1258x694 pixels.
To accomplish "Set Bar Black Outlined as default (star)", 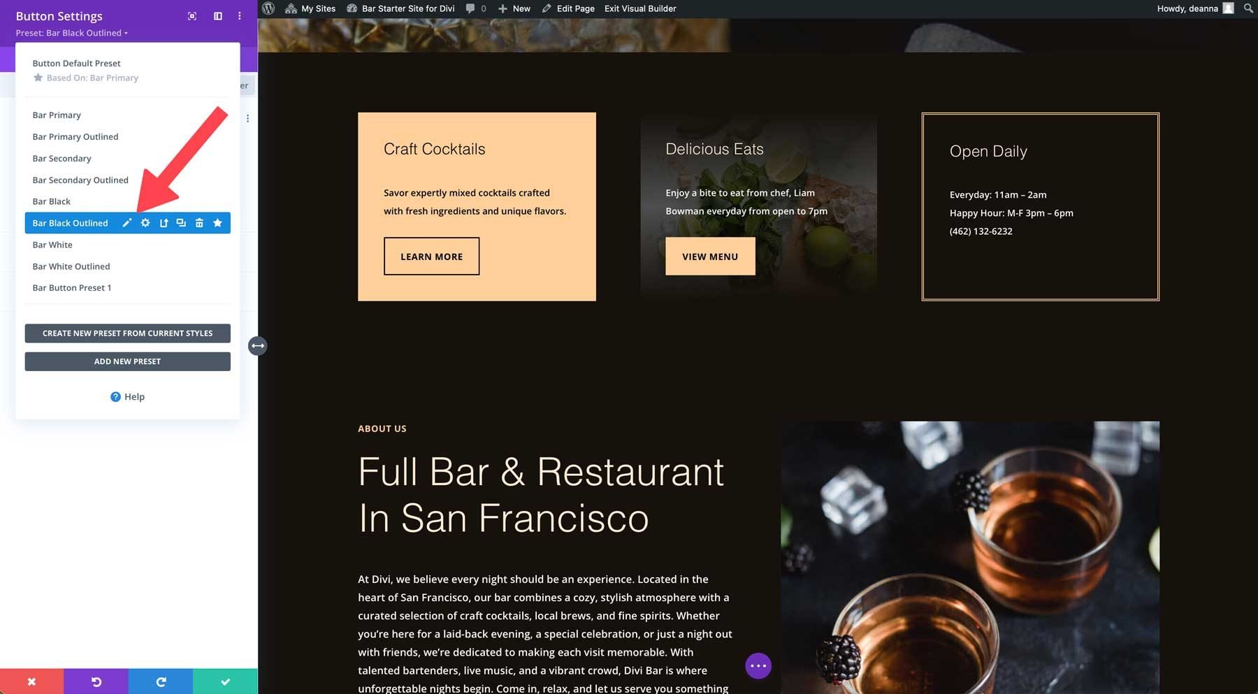I will coord(217,223).
